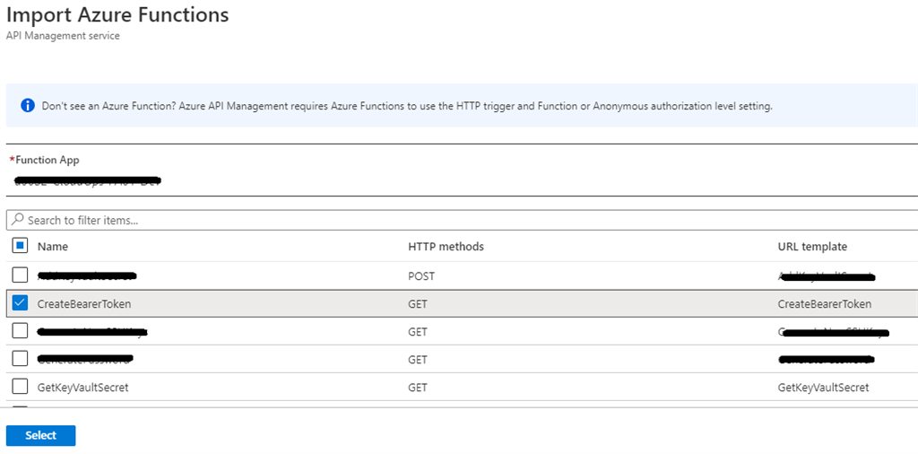Click GET method in GetKeyVaultSecret row
The width and height of the screenshot is (918, 454).
click(418, 388)
